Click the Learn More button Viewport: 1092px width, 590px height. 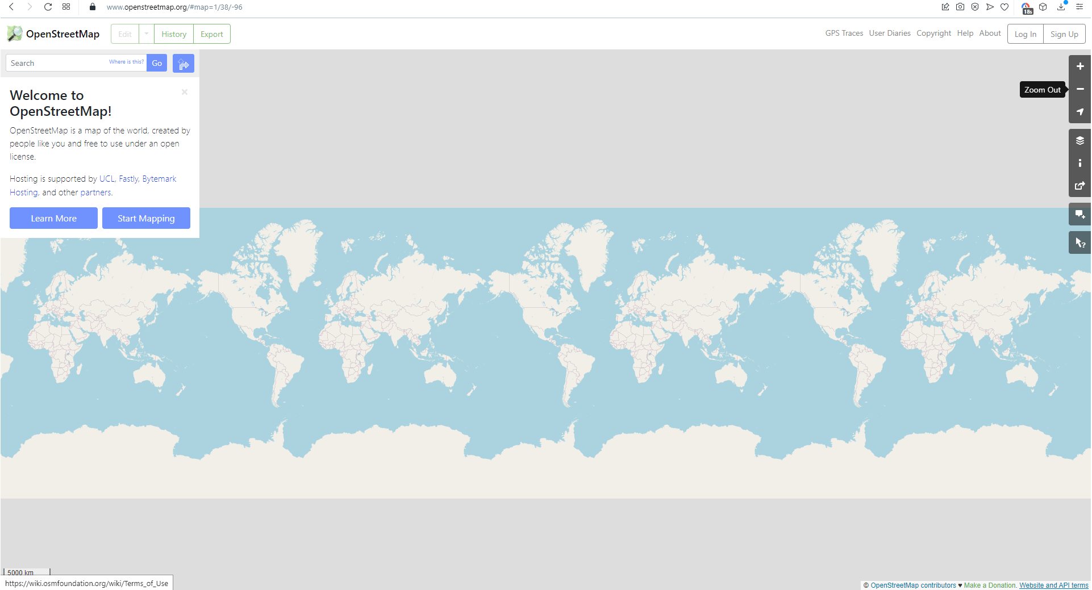[53, 218]
